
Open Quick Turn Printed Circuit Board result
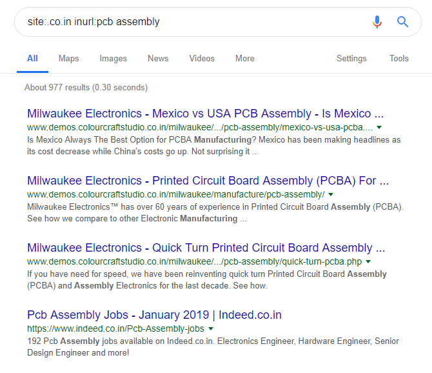click(206, 248)
